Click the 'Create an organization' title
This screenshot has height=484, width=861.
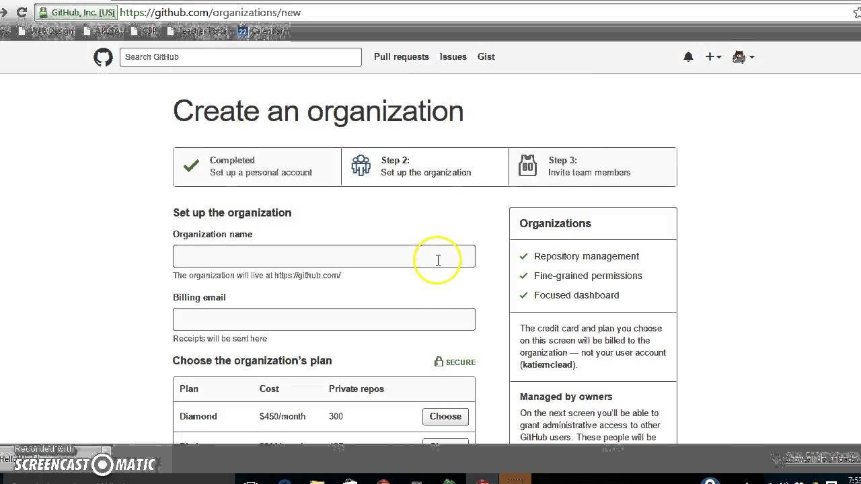pyautogui.click(x=318, y=111)
